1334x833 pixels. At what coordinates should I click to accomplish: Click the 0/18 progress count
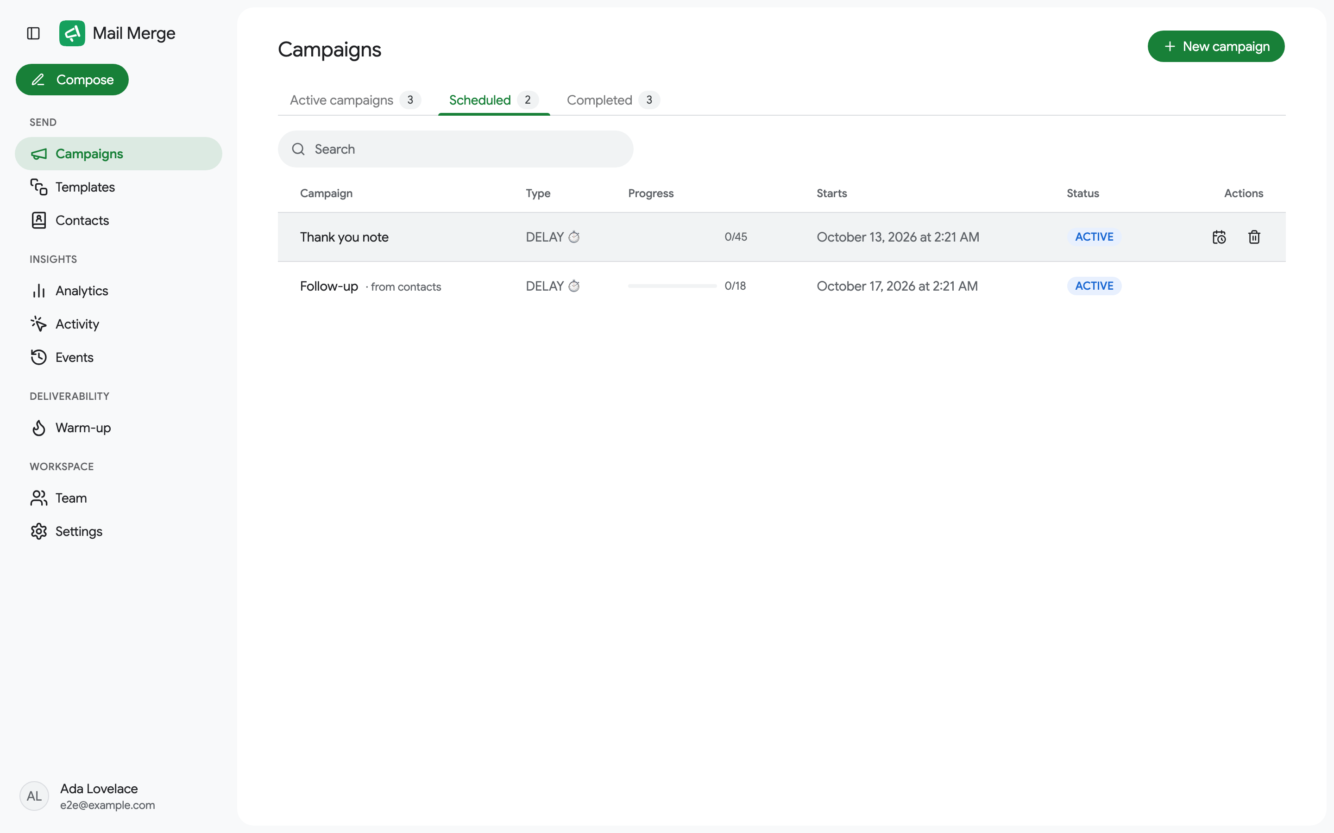(x=735, y=286)
